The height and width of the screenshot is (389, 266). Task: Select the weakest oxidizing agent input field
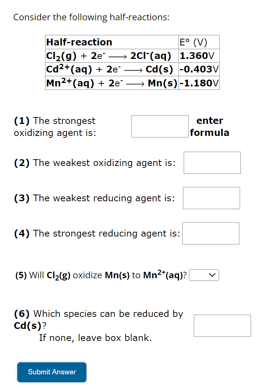click(x=212, y=163)
